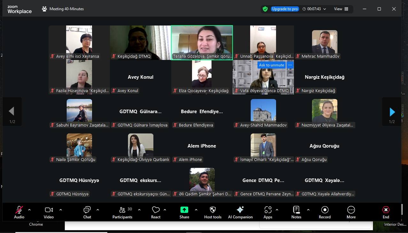Launch the AI Companion
Screen dimensions: 408x233
point(240,212)
